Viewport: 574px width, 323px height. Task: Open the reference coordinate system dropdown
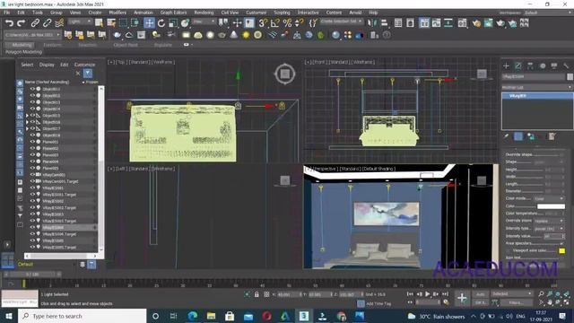204,22
